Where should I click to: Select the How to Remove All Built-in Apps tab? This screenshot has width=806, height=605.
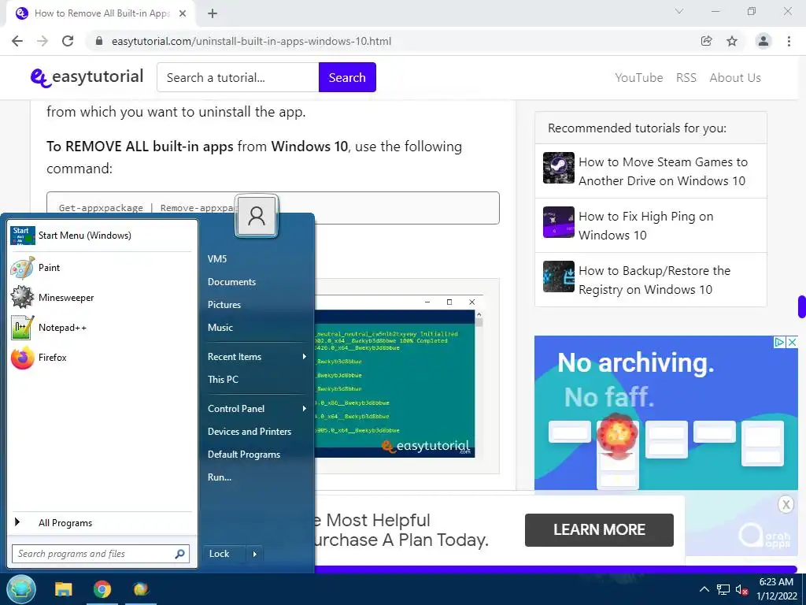pyautogui.click(x=101, y=13)
